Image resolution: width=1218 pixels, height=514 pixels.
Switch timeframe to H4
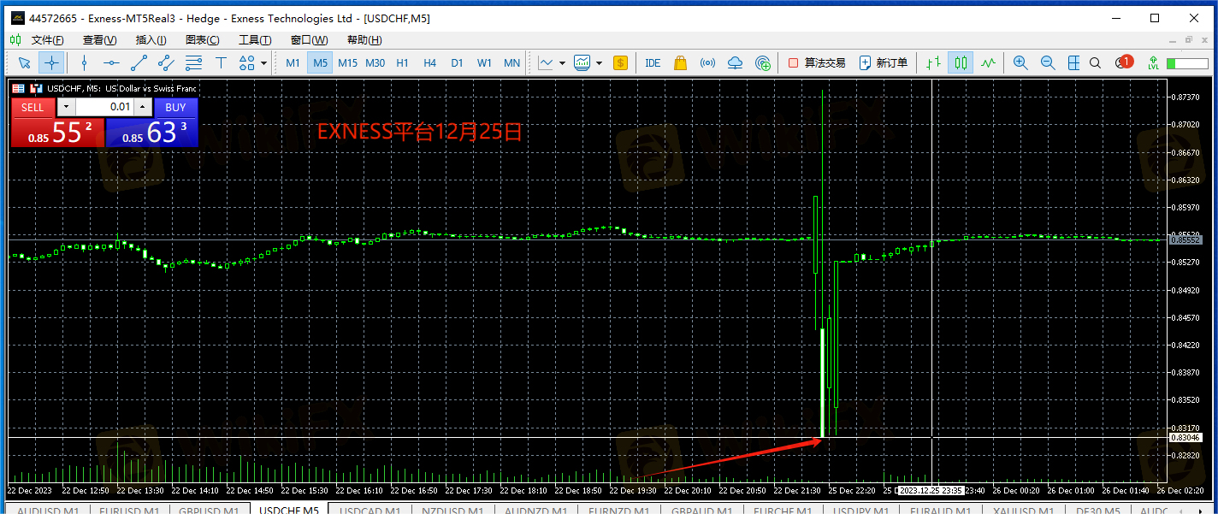point(430,62)
